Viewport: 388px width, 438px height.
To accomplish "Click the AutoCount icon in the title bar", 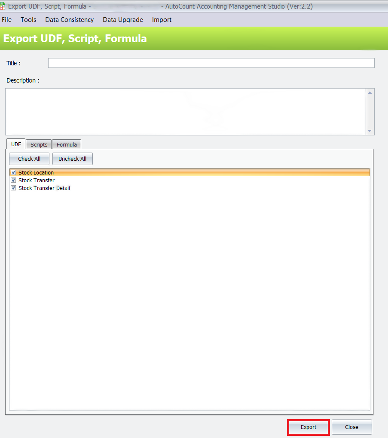I will coord(4,6).
